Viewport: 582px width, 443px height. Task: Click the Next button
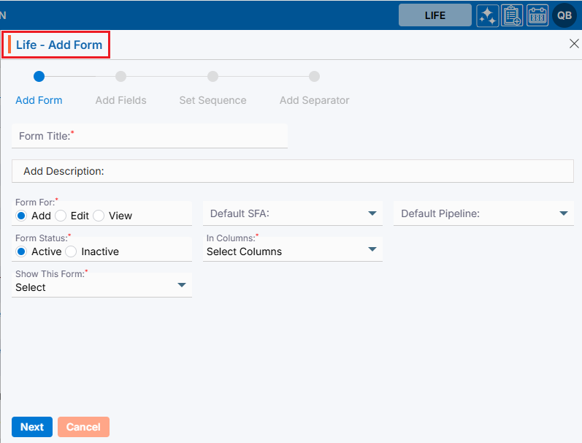pos(32,427)
